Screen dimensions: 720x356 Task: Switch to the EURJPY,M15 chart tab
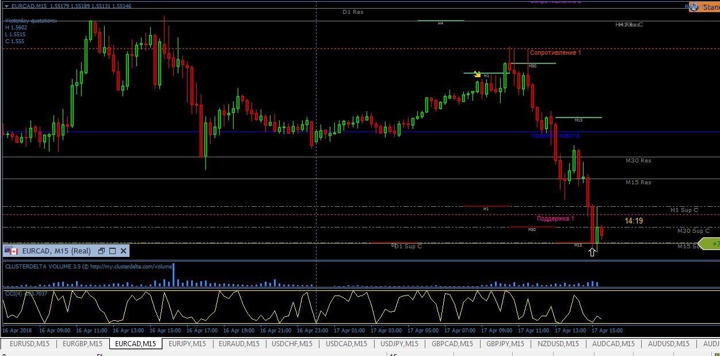pyautogui.click(x=187, y=344)
